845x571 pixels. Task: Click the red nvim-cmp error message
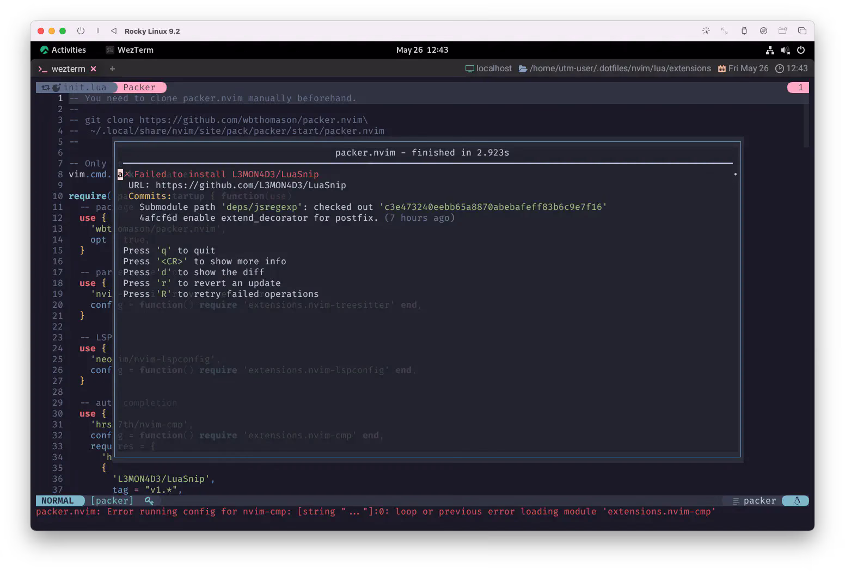[376, 512]
